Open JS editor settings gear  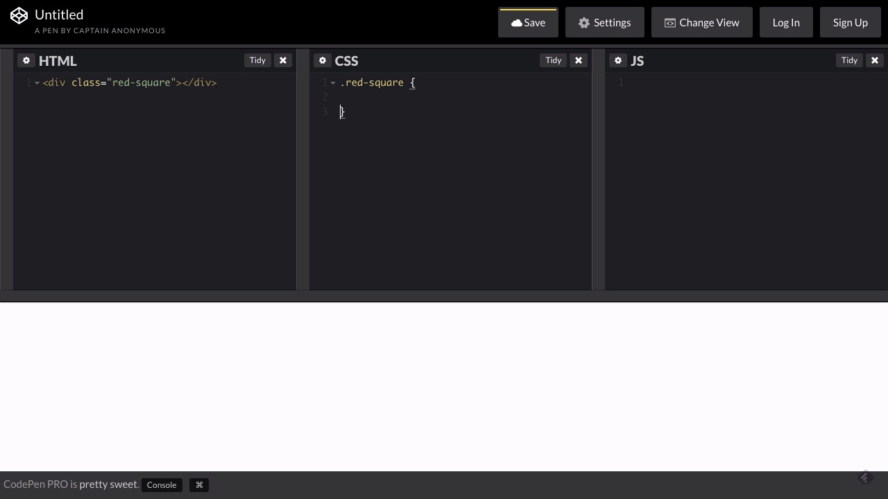pos(618,60)
